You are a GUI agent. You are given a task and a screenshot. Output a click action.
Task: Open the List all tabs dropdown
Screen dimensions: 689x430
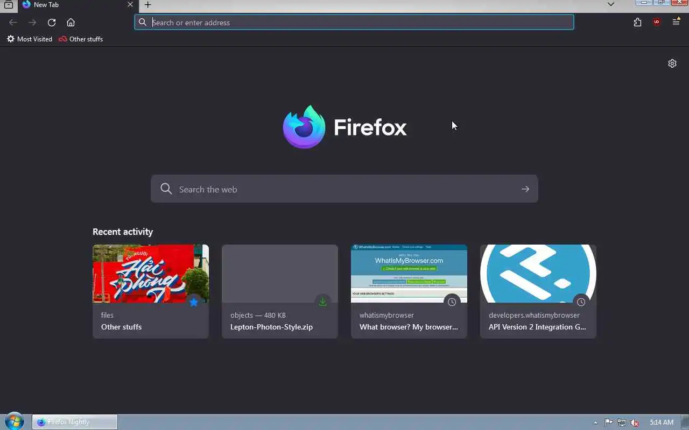[611, 4]
